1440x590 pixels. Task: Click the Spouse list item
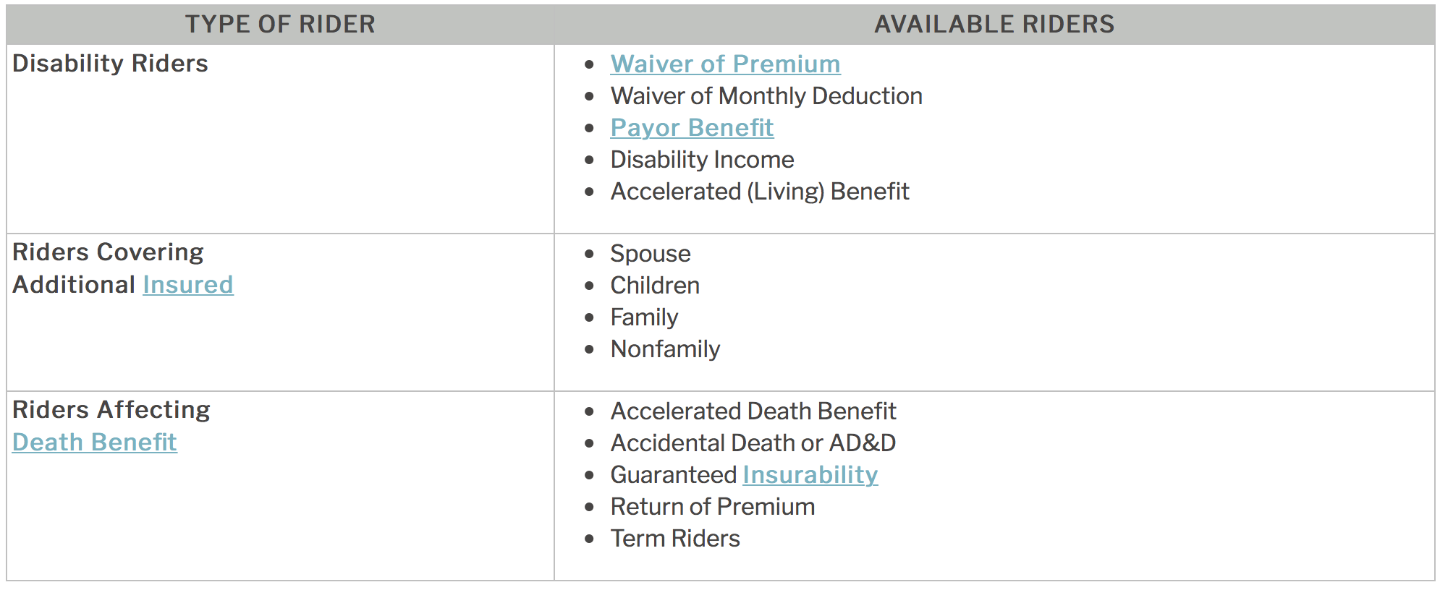pyautogui.click(x=651, y=254)
